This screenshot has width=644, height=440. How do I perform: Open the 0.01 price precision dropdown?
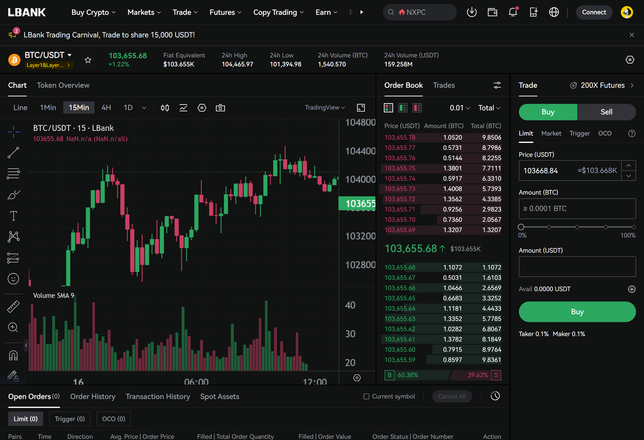(x=460, y=108)
